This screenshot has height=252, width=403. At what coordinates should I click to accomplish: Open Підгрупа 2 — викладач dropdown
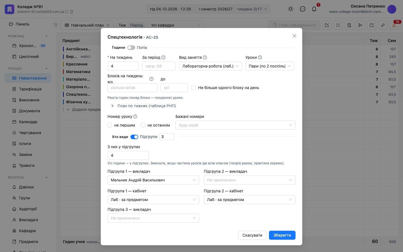(x=250, y=180)
